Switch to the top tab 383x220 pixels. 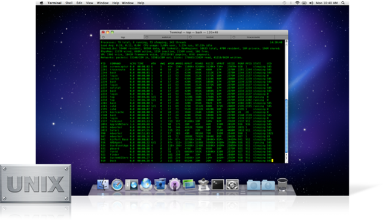click(122, 37)
